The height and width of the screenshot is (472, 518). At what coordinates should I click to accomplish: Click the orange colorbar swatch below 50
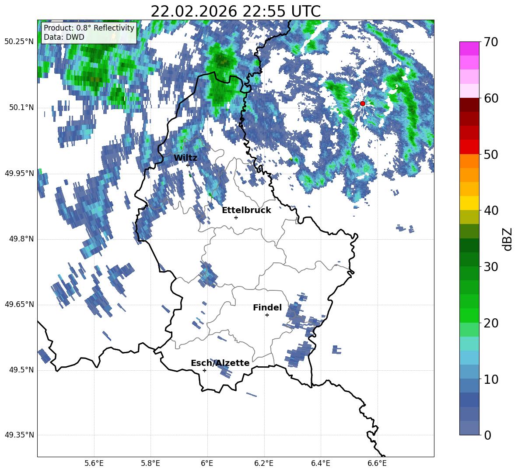[469, 161]
